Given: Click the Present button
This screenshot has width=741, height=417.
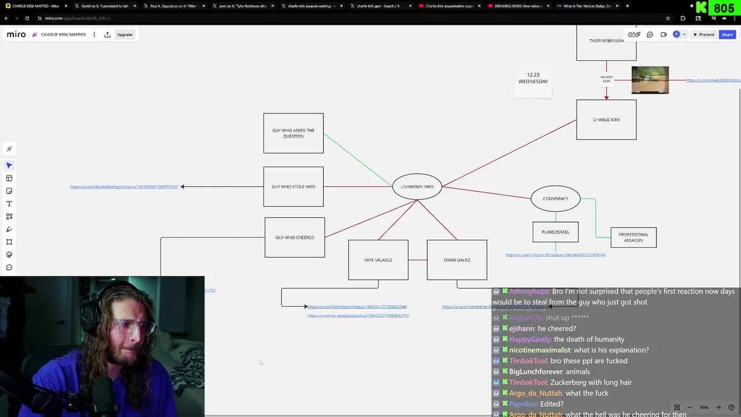Looking at the screenshot, I should click(x=704, y=35).
